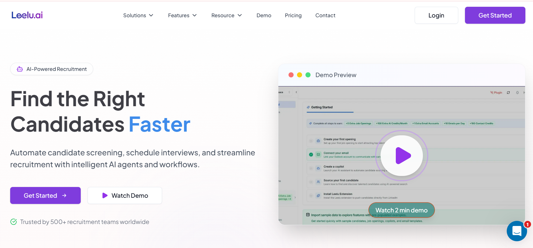Click the refresh icon in demo preview

[x=508, y=93]
